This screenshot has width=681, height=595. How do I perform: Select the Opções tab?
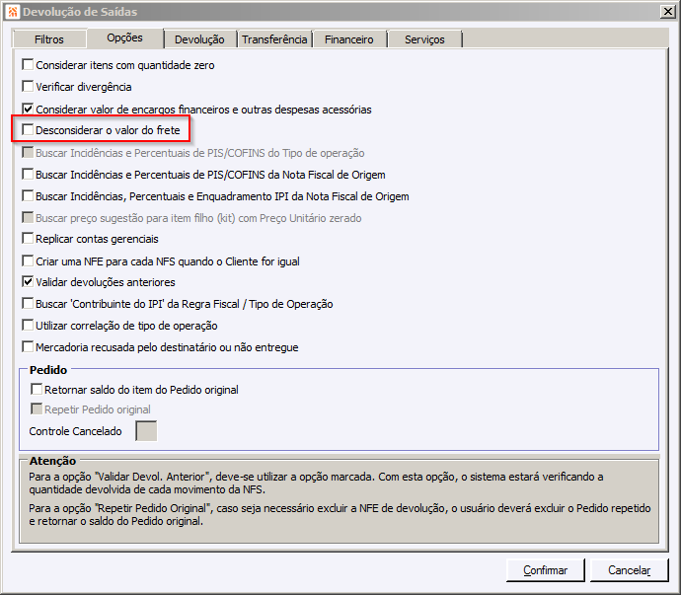pyautogui.click(x=124, y=37)
